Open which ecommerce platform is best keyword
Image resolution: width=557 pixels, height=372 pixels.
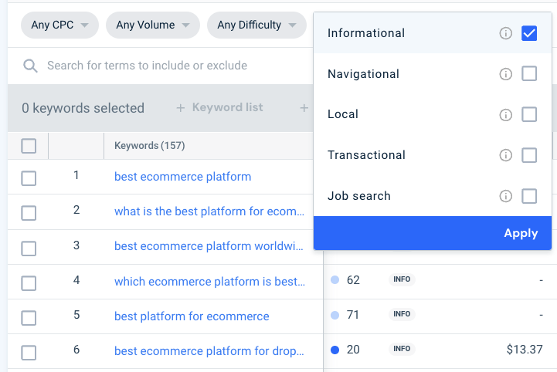[209, 282]
